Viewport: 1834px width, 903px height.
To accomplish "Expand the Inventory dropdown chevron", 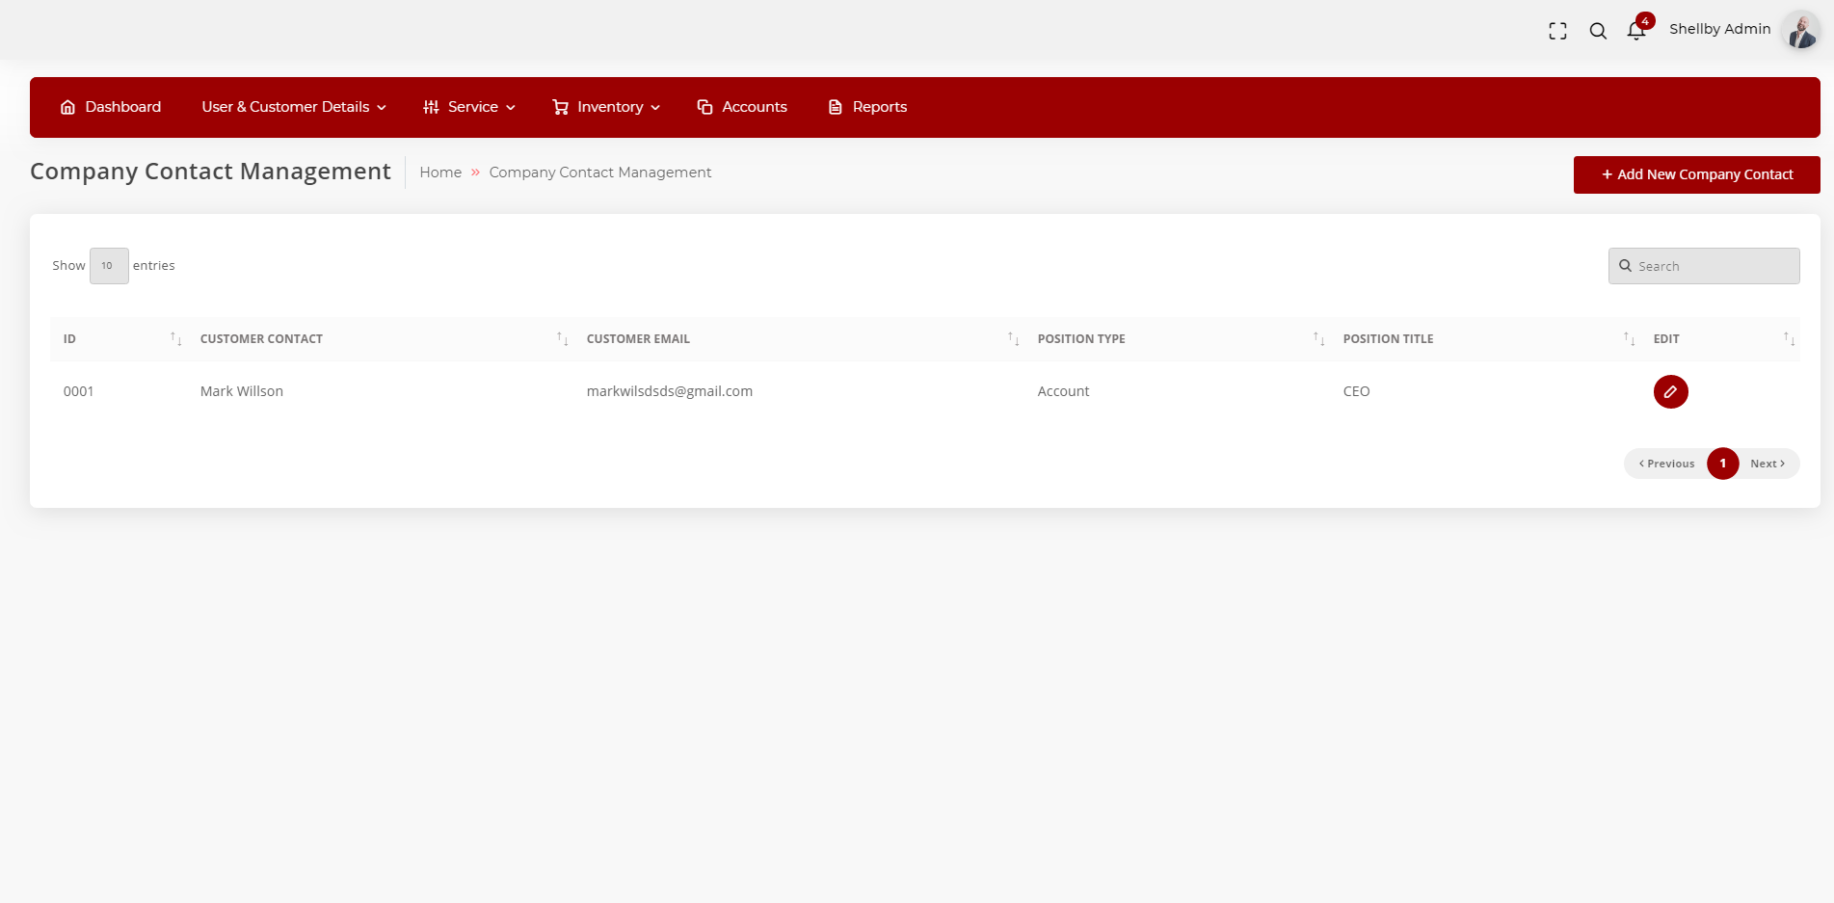I will click(655, 108).
